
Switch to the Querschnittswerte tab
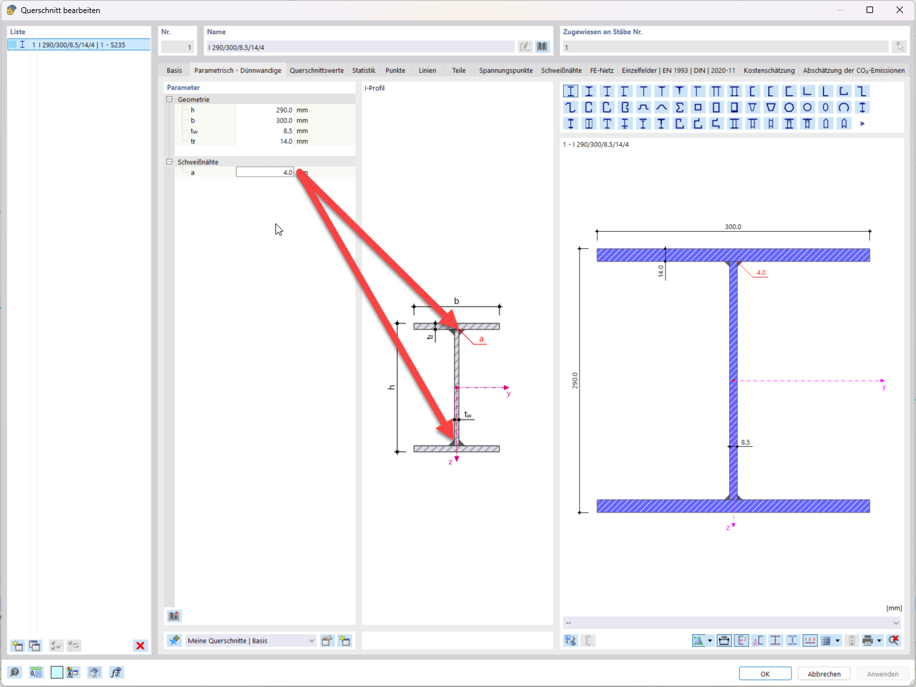click(317, 70)
